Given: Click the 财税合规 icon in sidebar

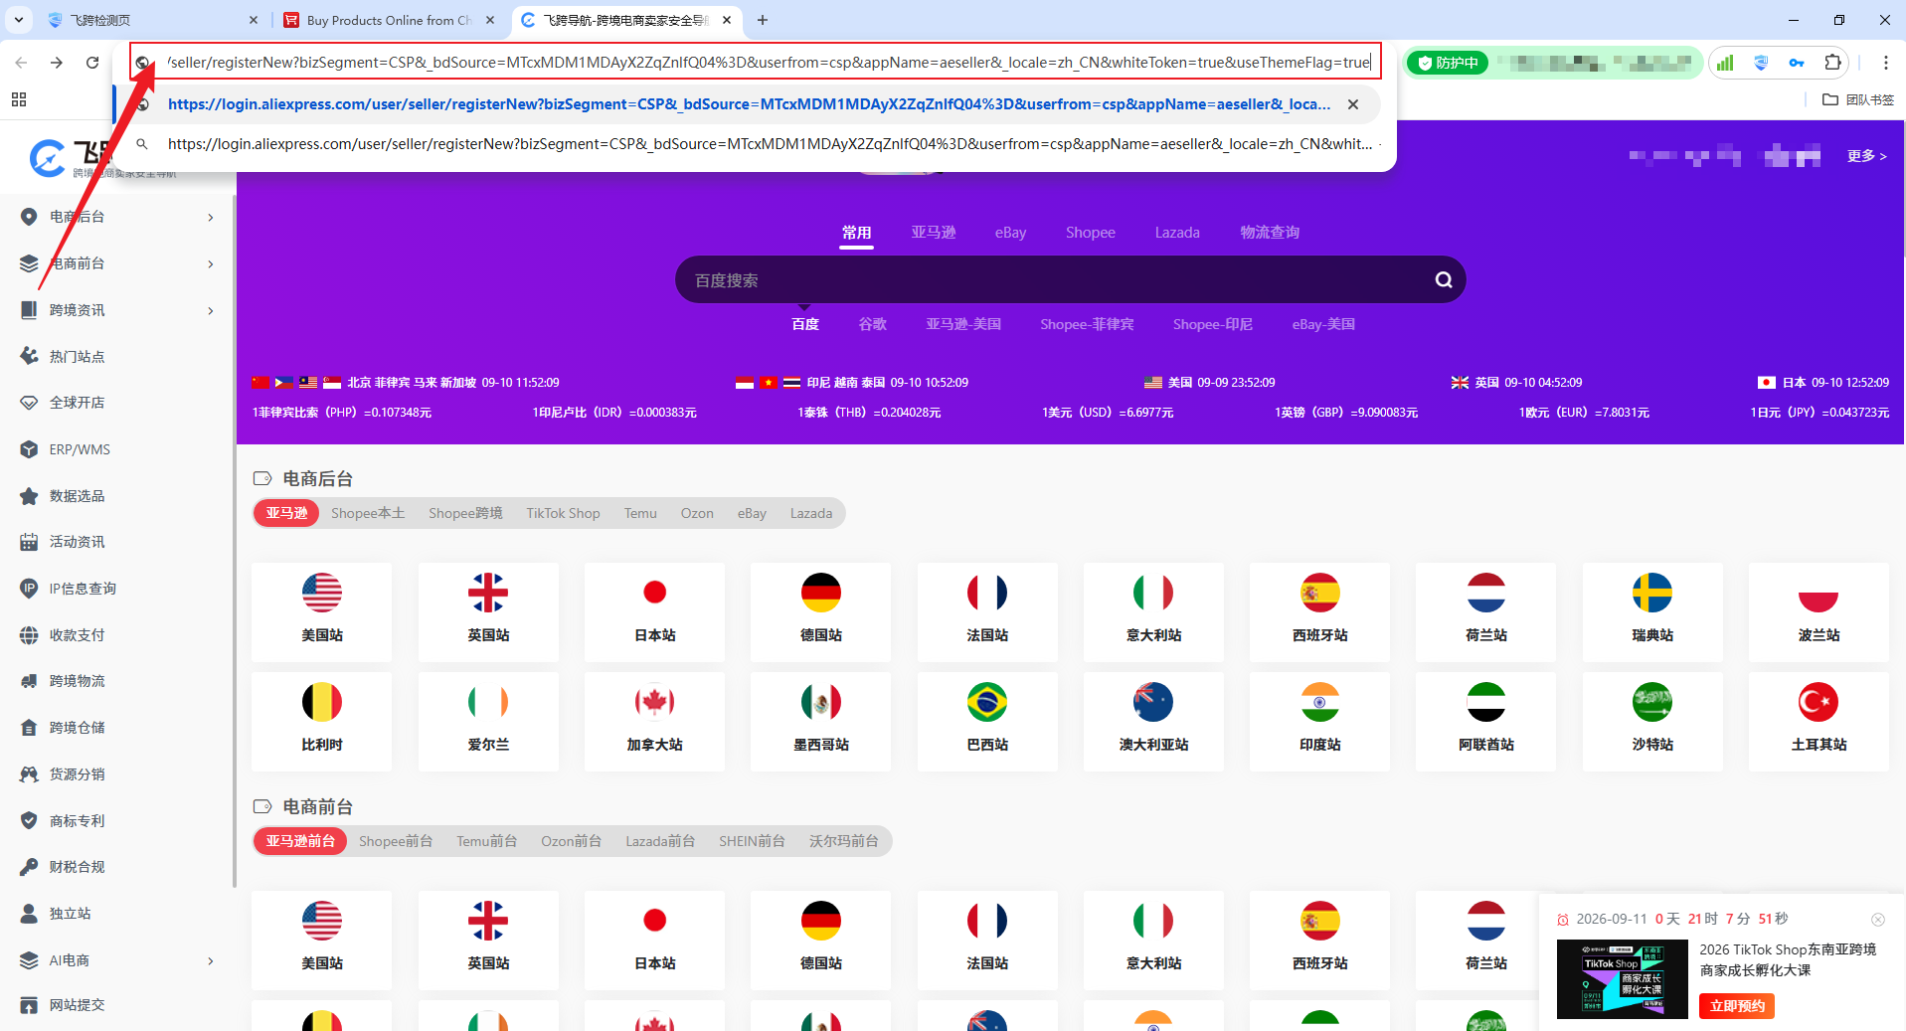Looking at the screenshot, I should pos(29,867).
